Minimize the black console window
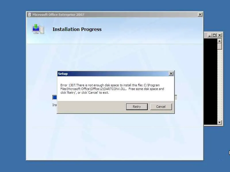The width and height of the screenshot is (230, 172). click(x=210, y=35)
